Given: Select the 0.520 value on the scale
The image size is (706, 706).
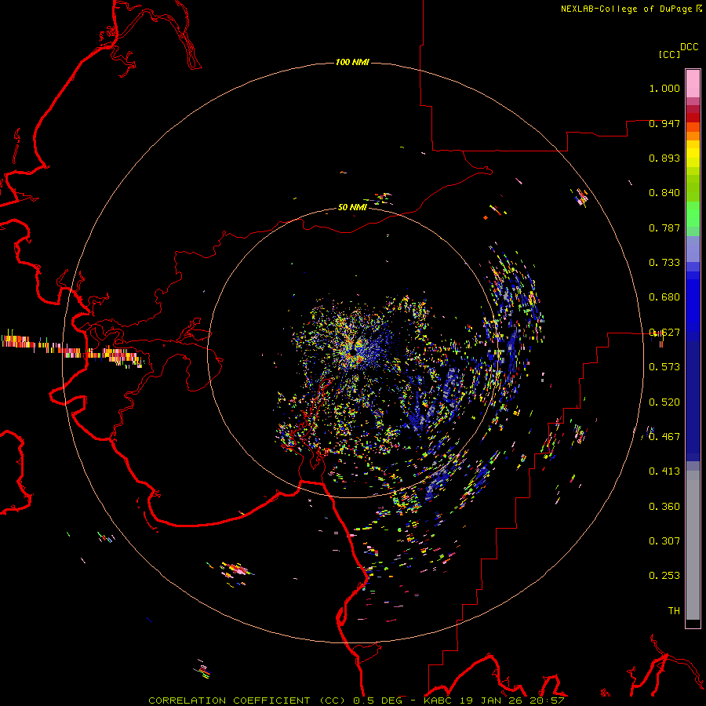Looking at the screenshot, I should (664, 402).
